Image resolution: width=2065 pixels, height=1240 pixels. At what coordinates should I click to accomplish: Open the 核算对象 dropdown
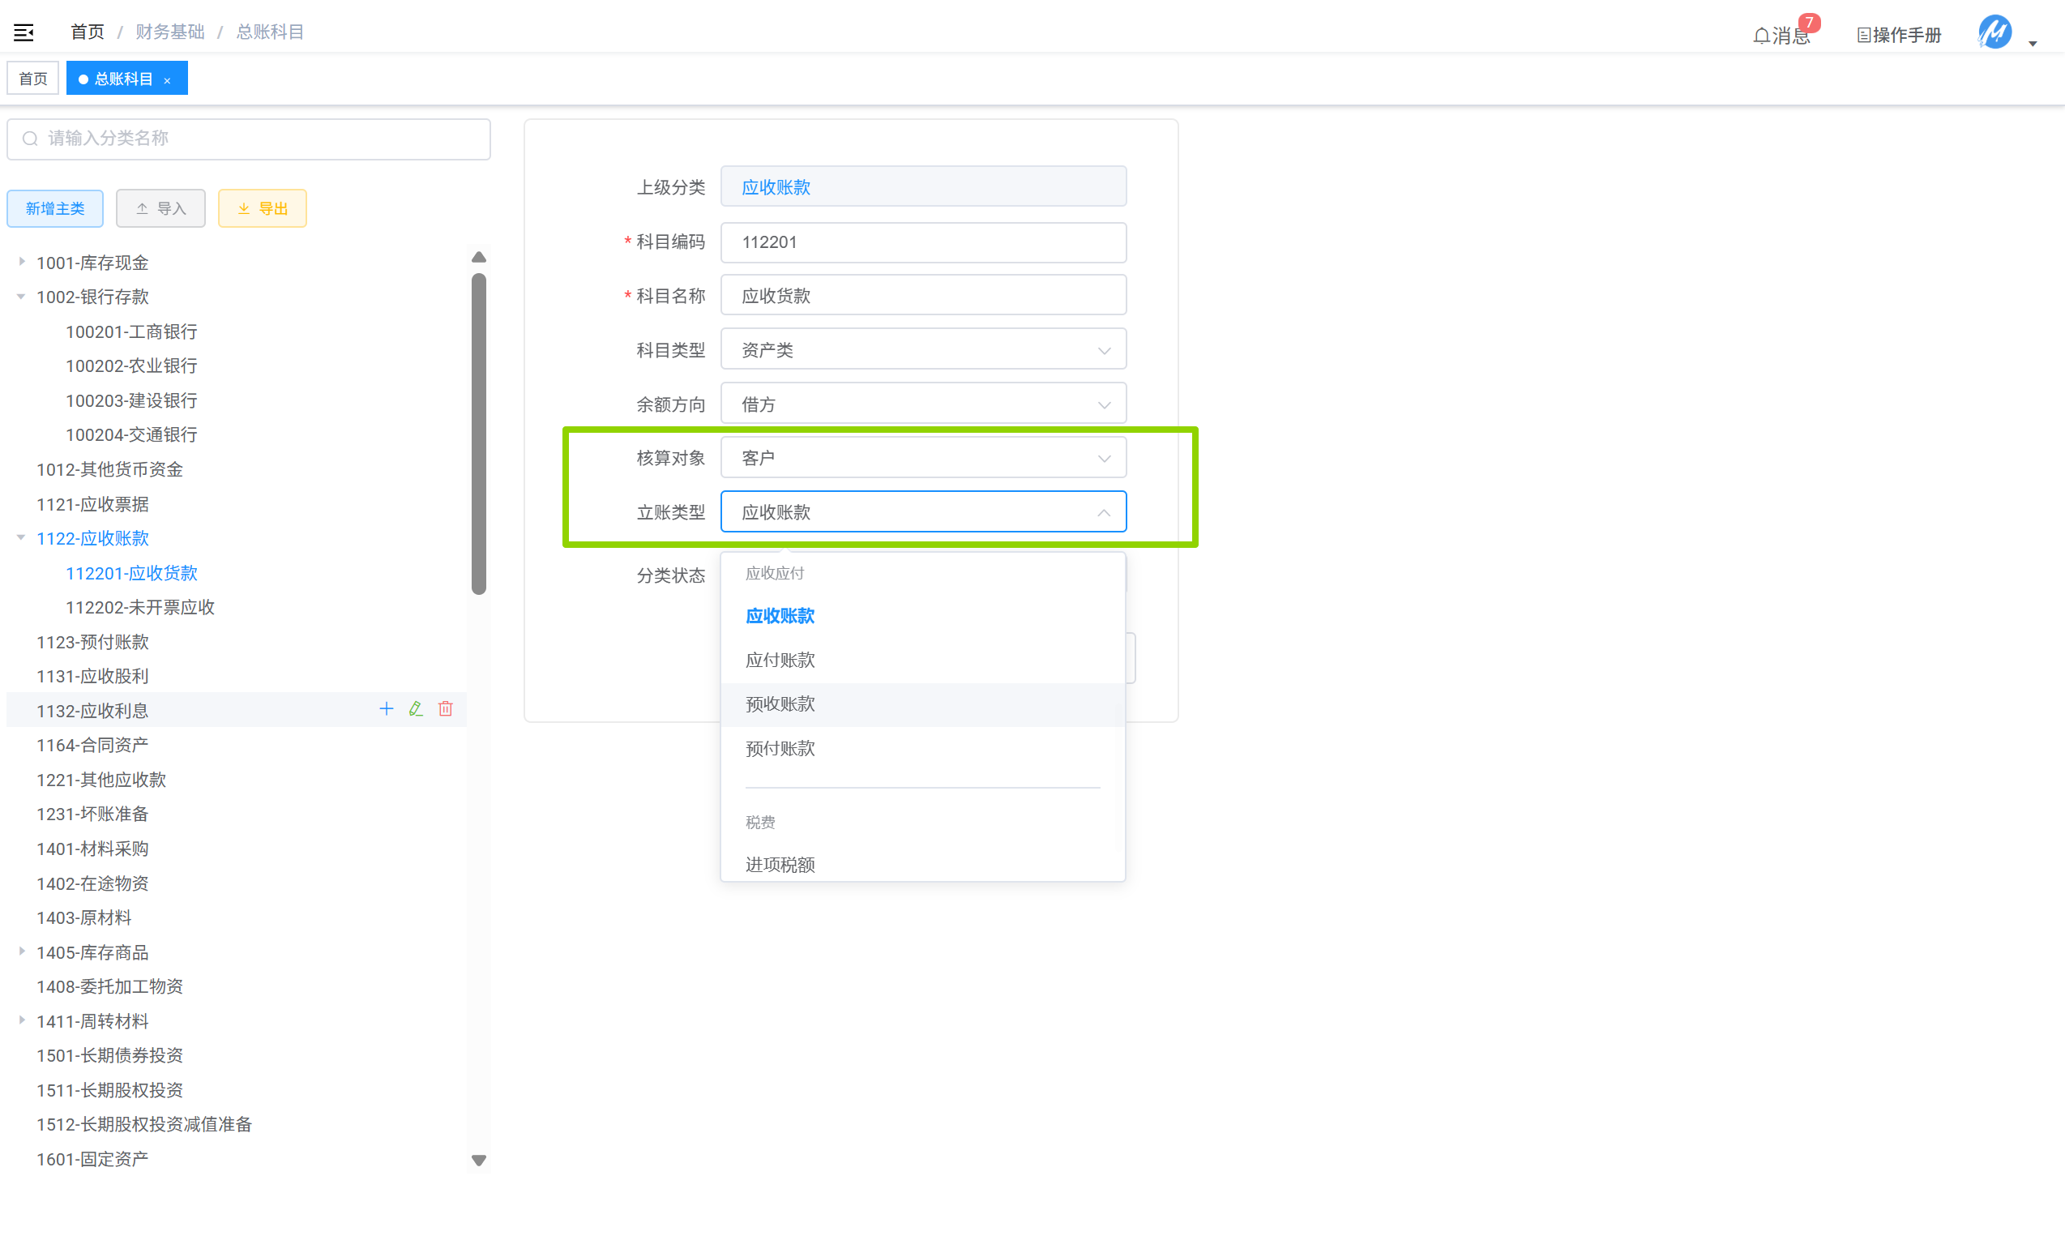(x=923, y=458)
